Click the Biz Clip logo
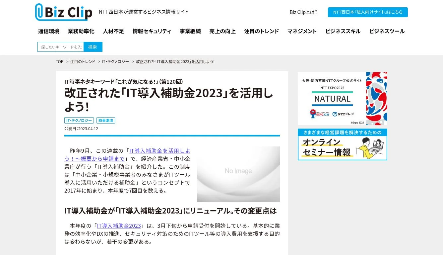The image size is (443, 255). 64,12
